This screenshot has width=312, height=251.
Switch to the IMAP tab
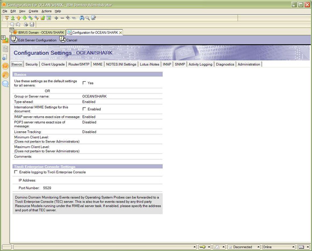coord(167,64)
